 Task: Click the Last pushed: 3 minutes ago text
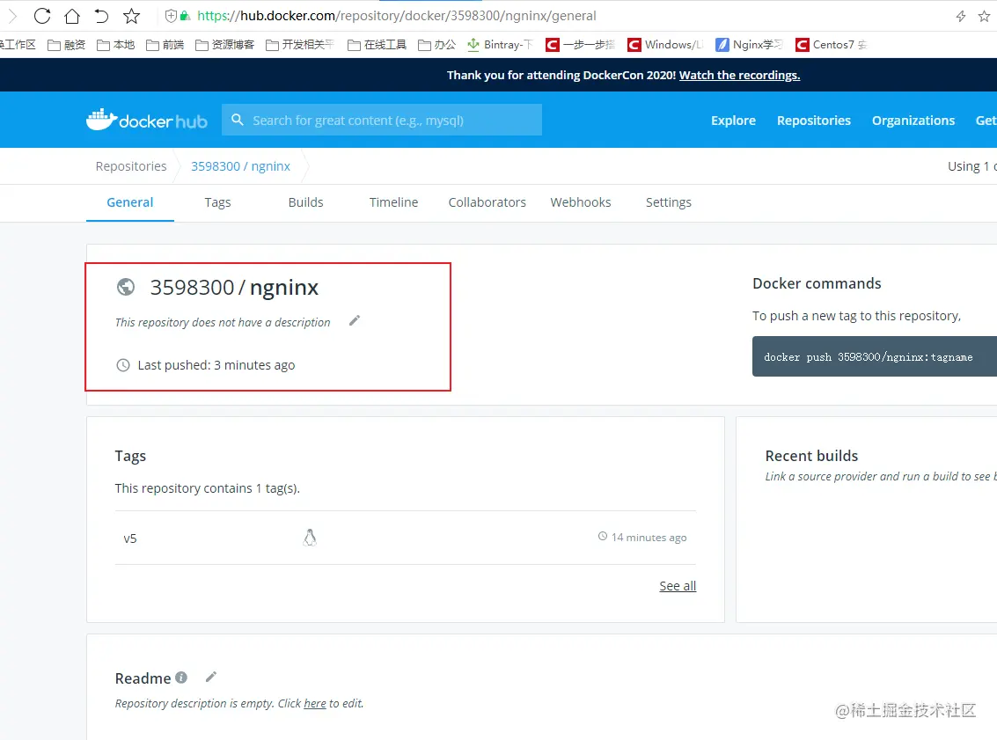[x=216, y=365]
